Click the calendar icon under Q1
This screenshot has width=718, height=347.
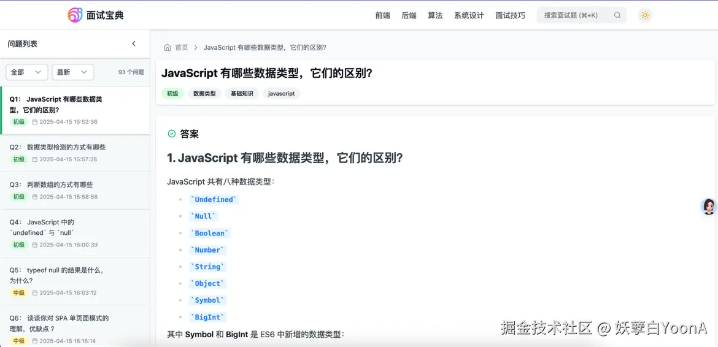(34, 122)
